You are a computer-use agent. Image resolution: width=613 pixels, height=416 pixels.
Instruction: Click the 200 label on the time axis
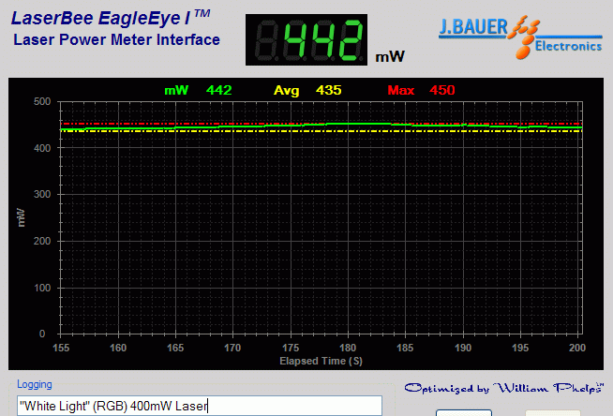coord(577,348)
